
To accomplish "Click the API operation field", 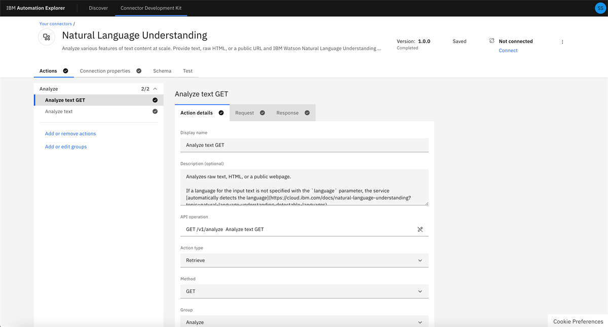I will [305, 229].
